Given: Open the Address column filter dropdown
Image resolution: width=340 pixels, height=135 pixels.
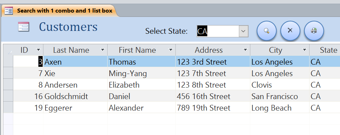Looking at the screenshot, I should (x=245, y=50).
